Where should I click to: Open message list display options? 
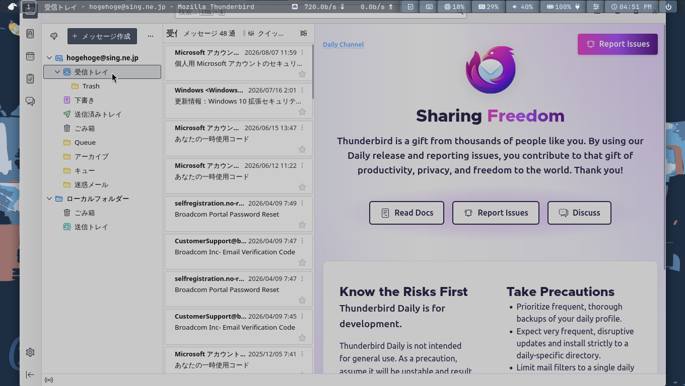point(303,33)
